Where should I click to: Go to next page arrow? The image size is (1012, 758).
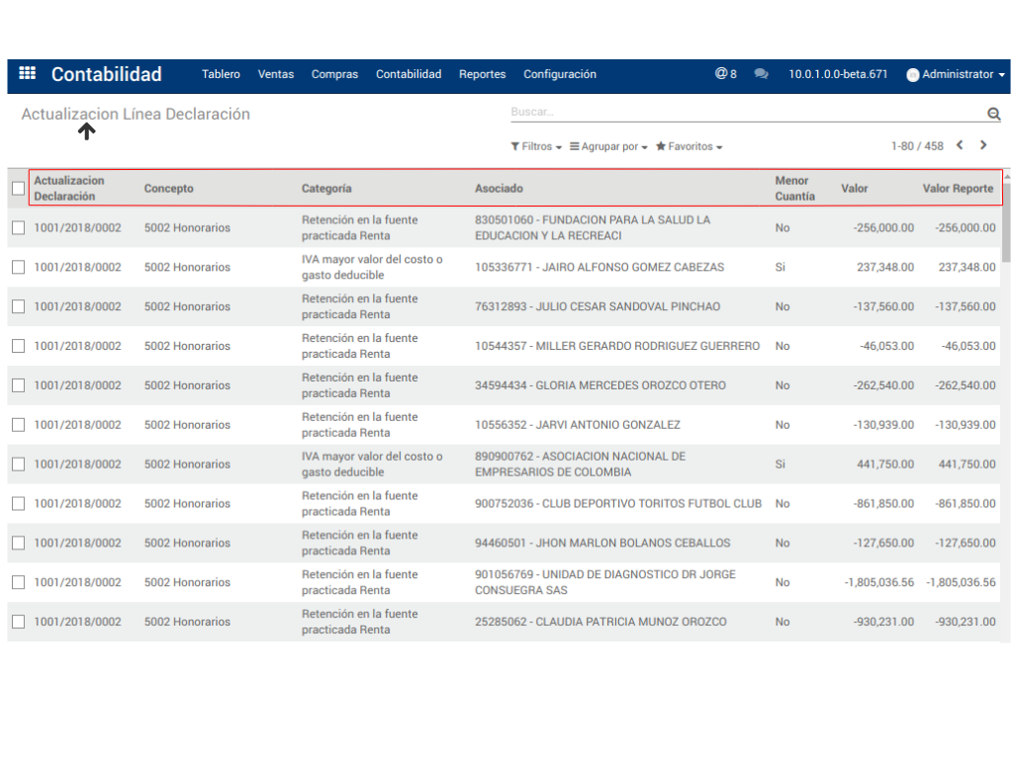(983, 145)
